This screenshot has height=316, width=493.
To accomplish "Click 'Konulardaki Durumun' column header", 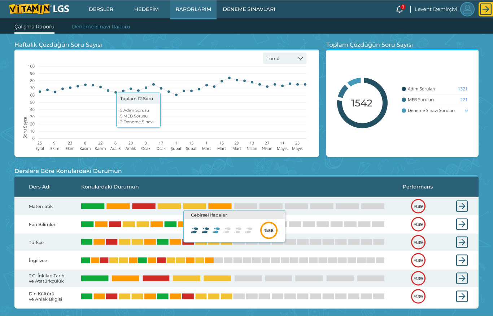I will coord(110,187).
